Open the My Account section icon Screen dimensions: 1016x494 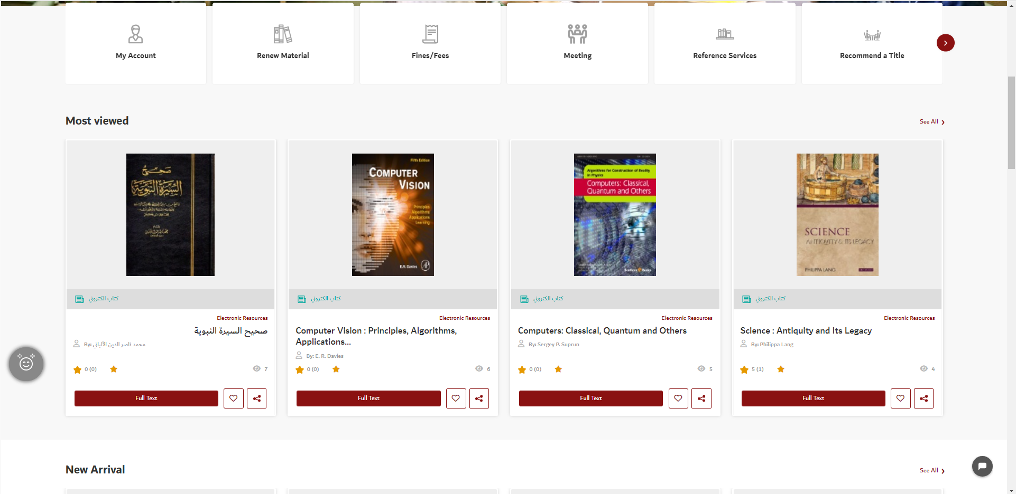[x=135, y=34]
